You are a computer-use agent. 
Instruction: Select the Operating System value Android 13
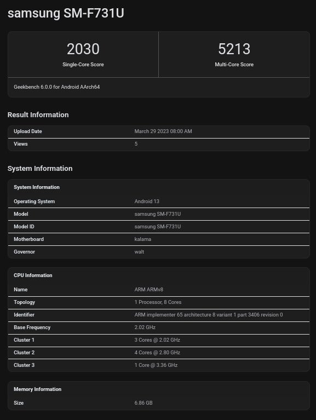coord(147,202)
